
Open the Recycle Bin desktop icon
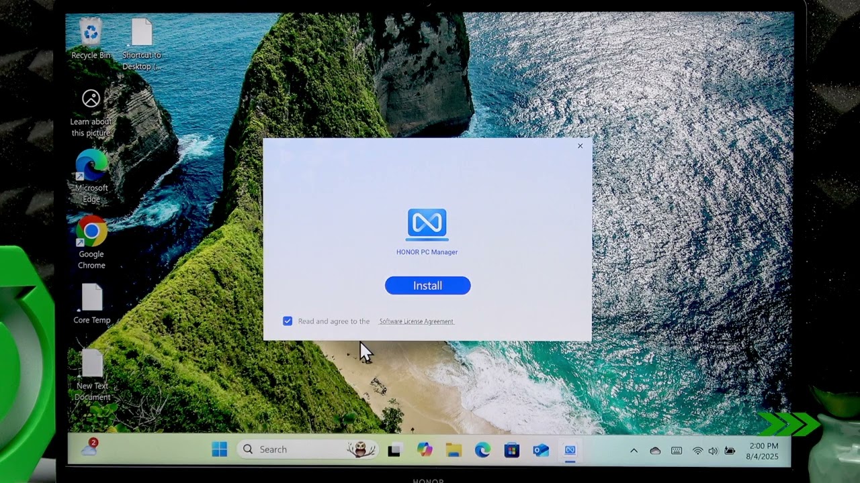pyautogui.click(x=91, y=40)
